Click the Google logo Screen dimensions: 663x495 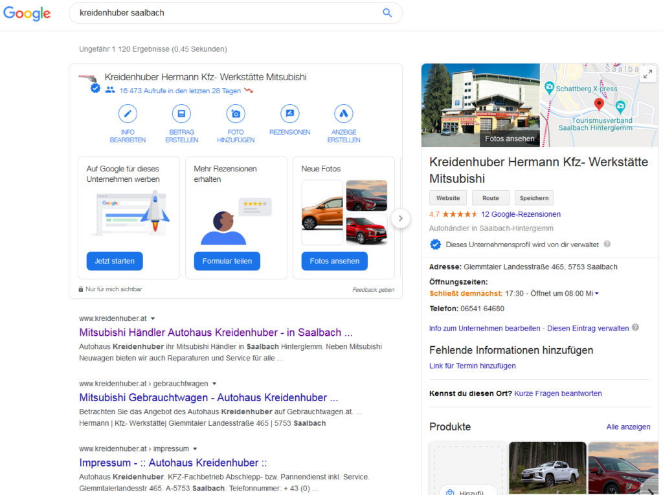click(27, 13)
